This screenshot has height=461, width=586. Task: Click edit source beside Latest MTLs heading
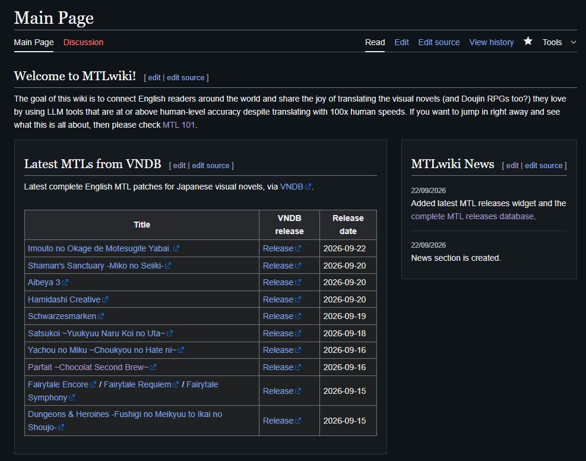tap(211, 166)
